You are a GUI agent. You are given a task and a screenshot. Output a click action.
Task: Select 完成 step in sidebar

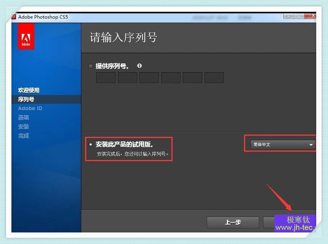click(24, 136)
